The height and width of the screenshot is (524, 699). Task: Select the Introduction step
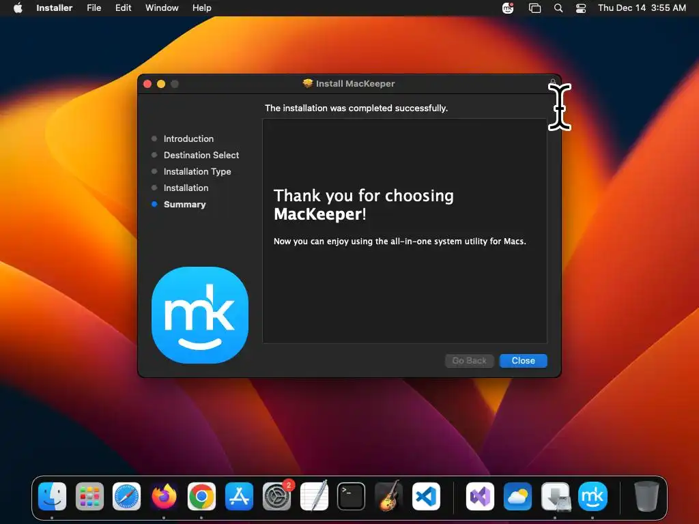[x=188, y=139]
